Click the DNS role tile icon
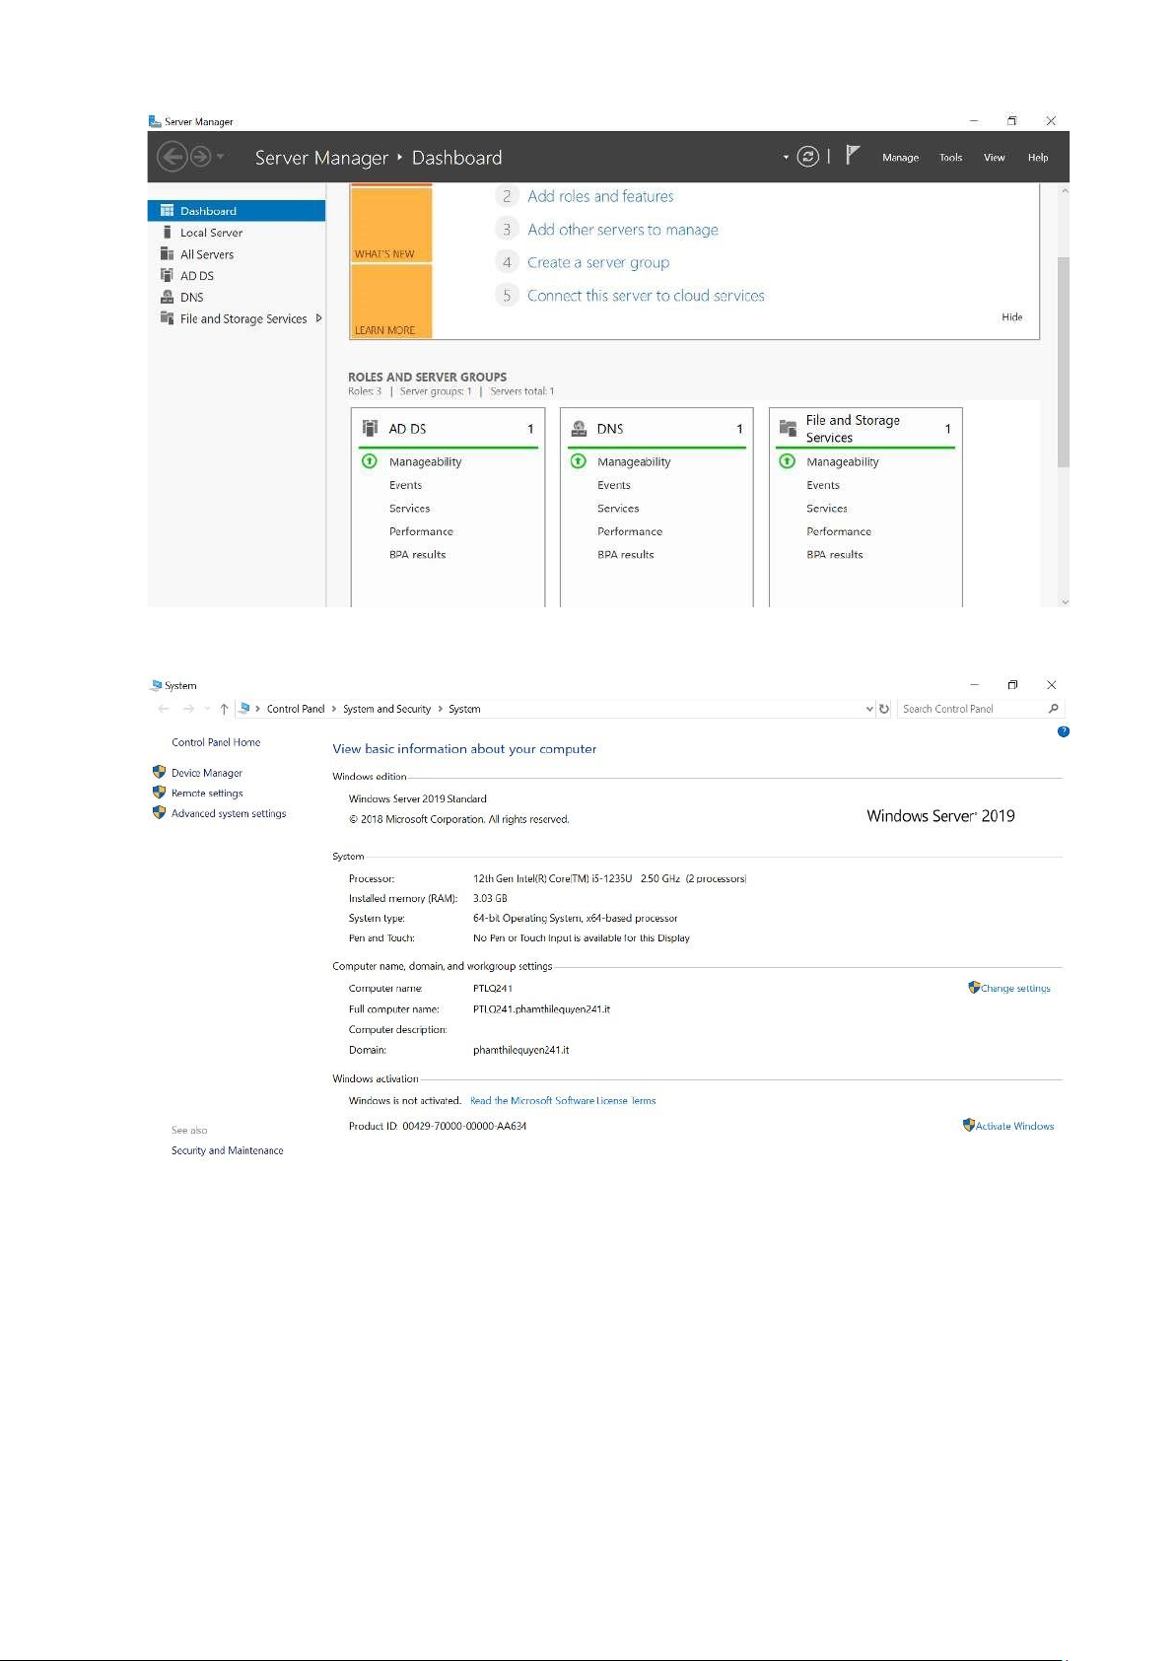This screenshot has height=1661, width=1175. tap(580, 428)
